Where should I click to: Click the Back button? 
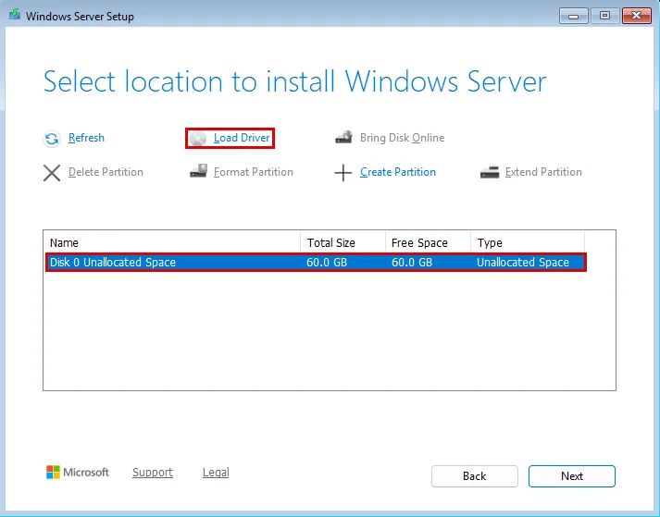coord(474,476)
